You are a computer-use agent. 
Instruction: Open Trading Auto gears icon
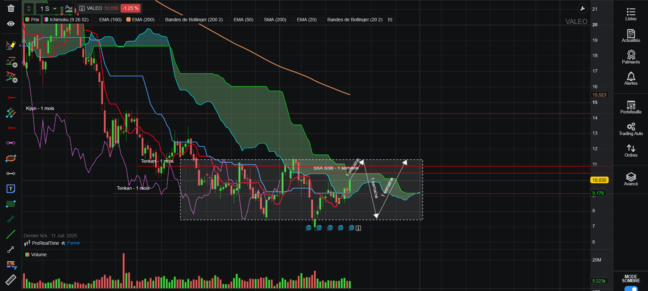[x=631, y=129]
